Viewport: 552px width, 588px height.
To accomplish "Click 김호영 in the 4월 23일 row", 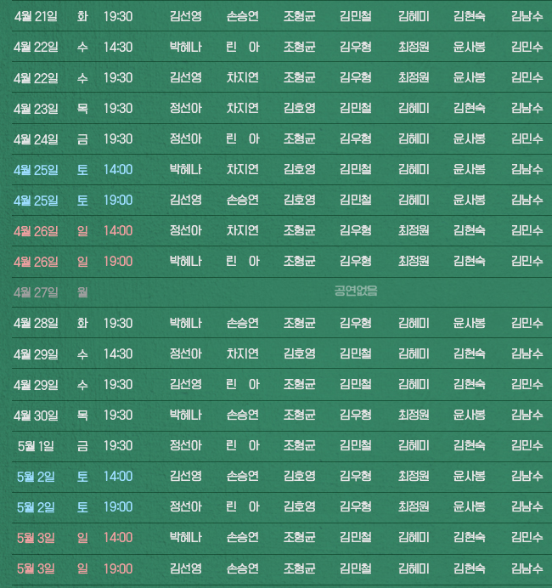I will click(299, 108).
